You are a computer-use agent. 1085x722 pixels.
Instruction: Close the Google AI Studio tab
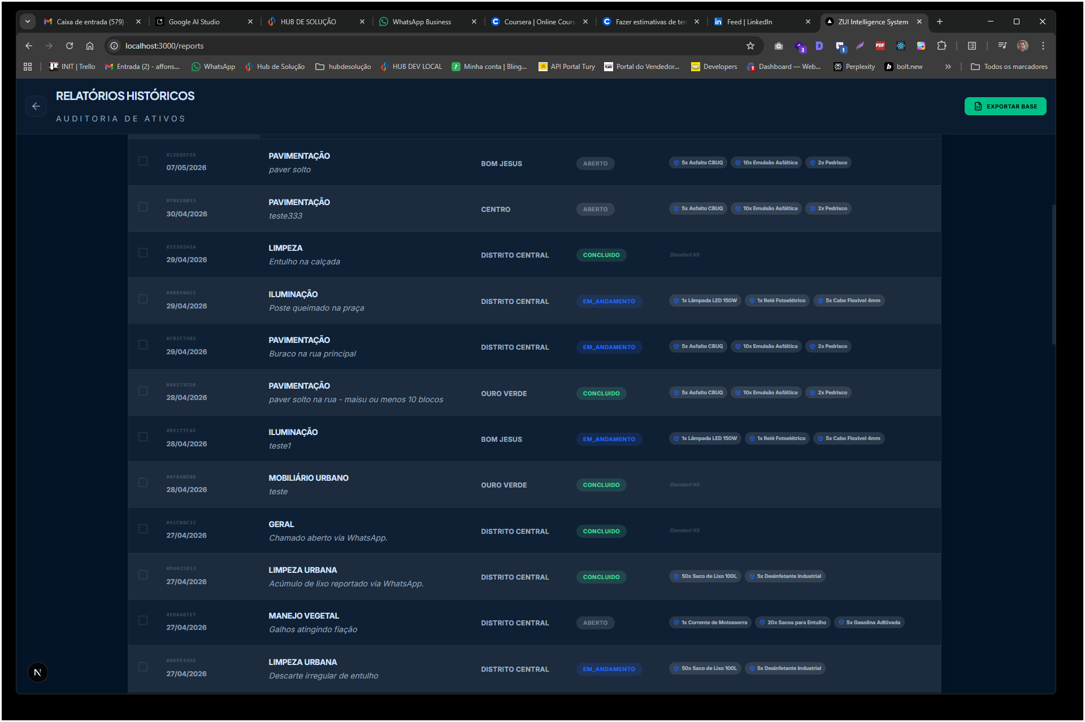pyautogui.click(x=250, y=21)
